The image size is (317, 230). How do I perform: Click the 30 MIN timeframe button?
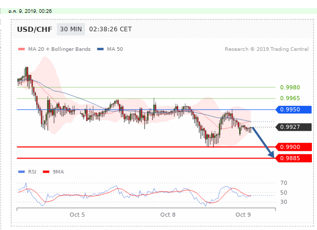coord(71,29)
